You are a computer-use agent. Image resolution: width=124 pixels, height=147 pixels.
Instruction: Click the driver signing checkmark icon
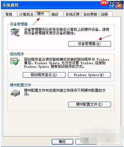point(15,61)
